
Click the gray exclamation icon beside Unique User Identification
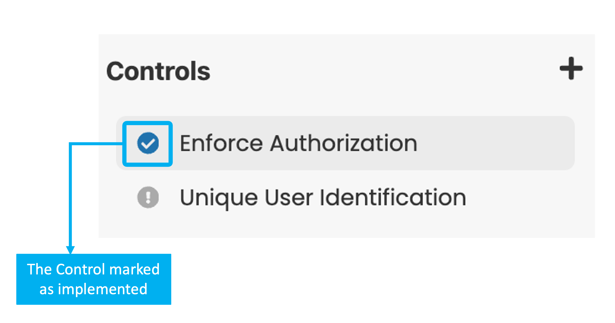pyautogui.click(x=148, y=197)
